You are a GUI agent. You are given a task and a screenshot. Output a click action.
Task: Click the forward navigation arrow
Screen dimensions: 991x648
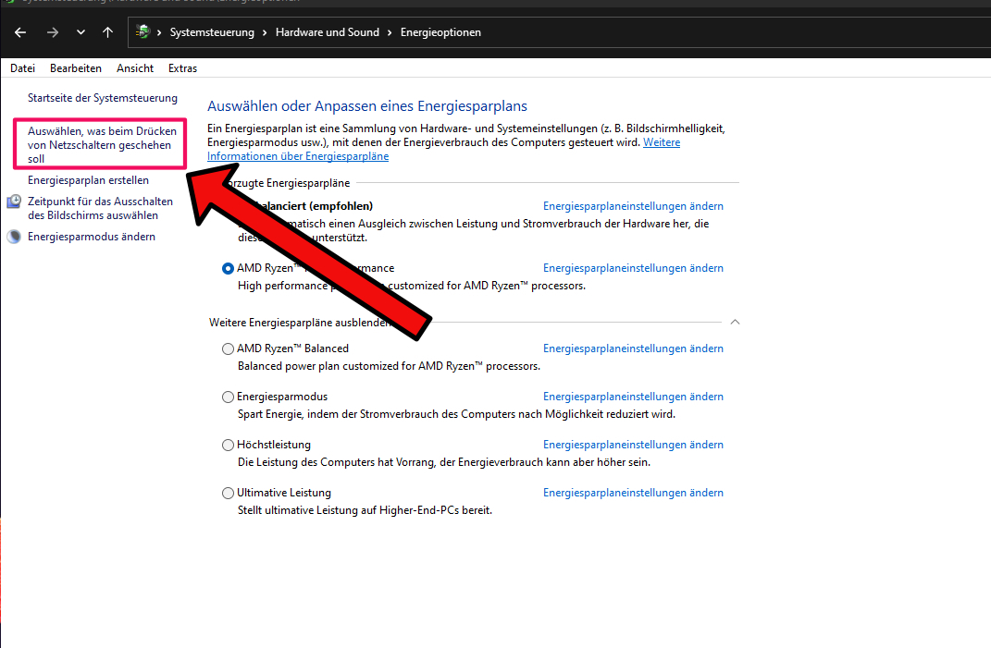pos(52,32)
